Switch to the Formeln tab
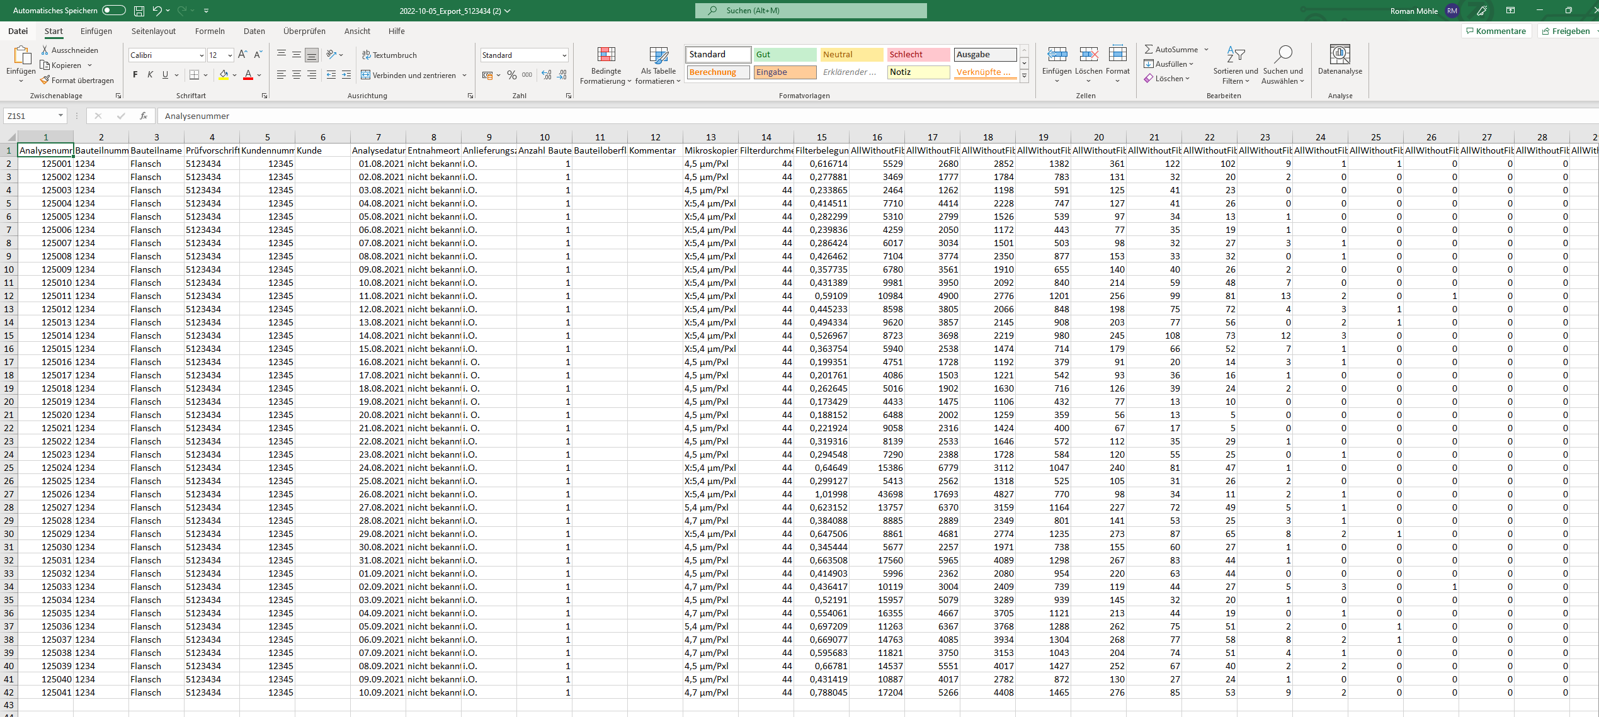Screen dimensions: 1599x717 tap(210, 31)
